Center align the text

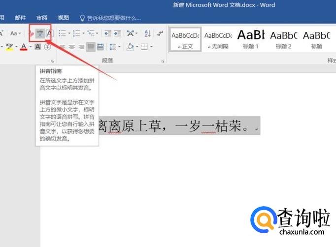(x=71, y=47)
